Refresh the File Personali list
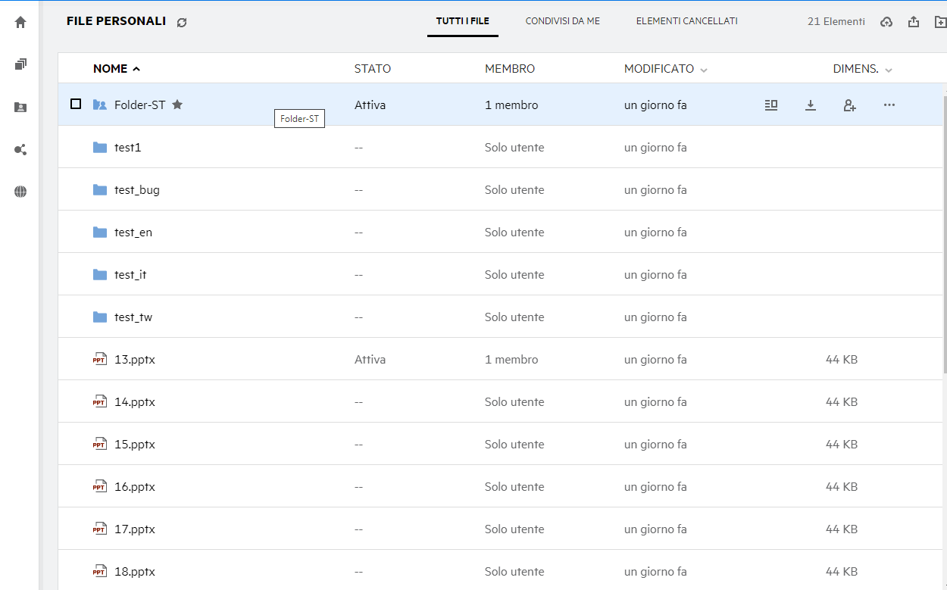 tap(182, 23)
